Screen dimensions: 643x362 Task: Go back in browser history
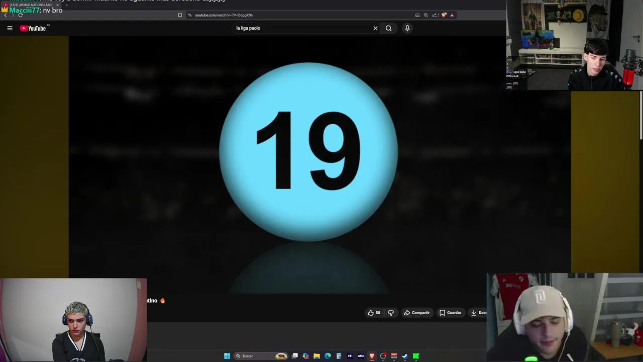tap(6, 15)
